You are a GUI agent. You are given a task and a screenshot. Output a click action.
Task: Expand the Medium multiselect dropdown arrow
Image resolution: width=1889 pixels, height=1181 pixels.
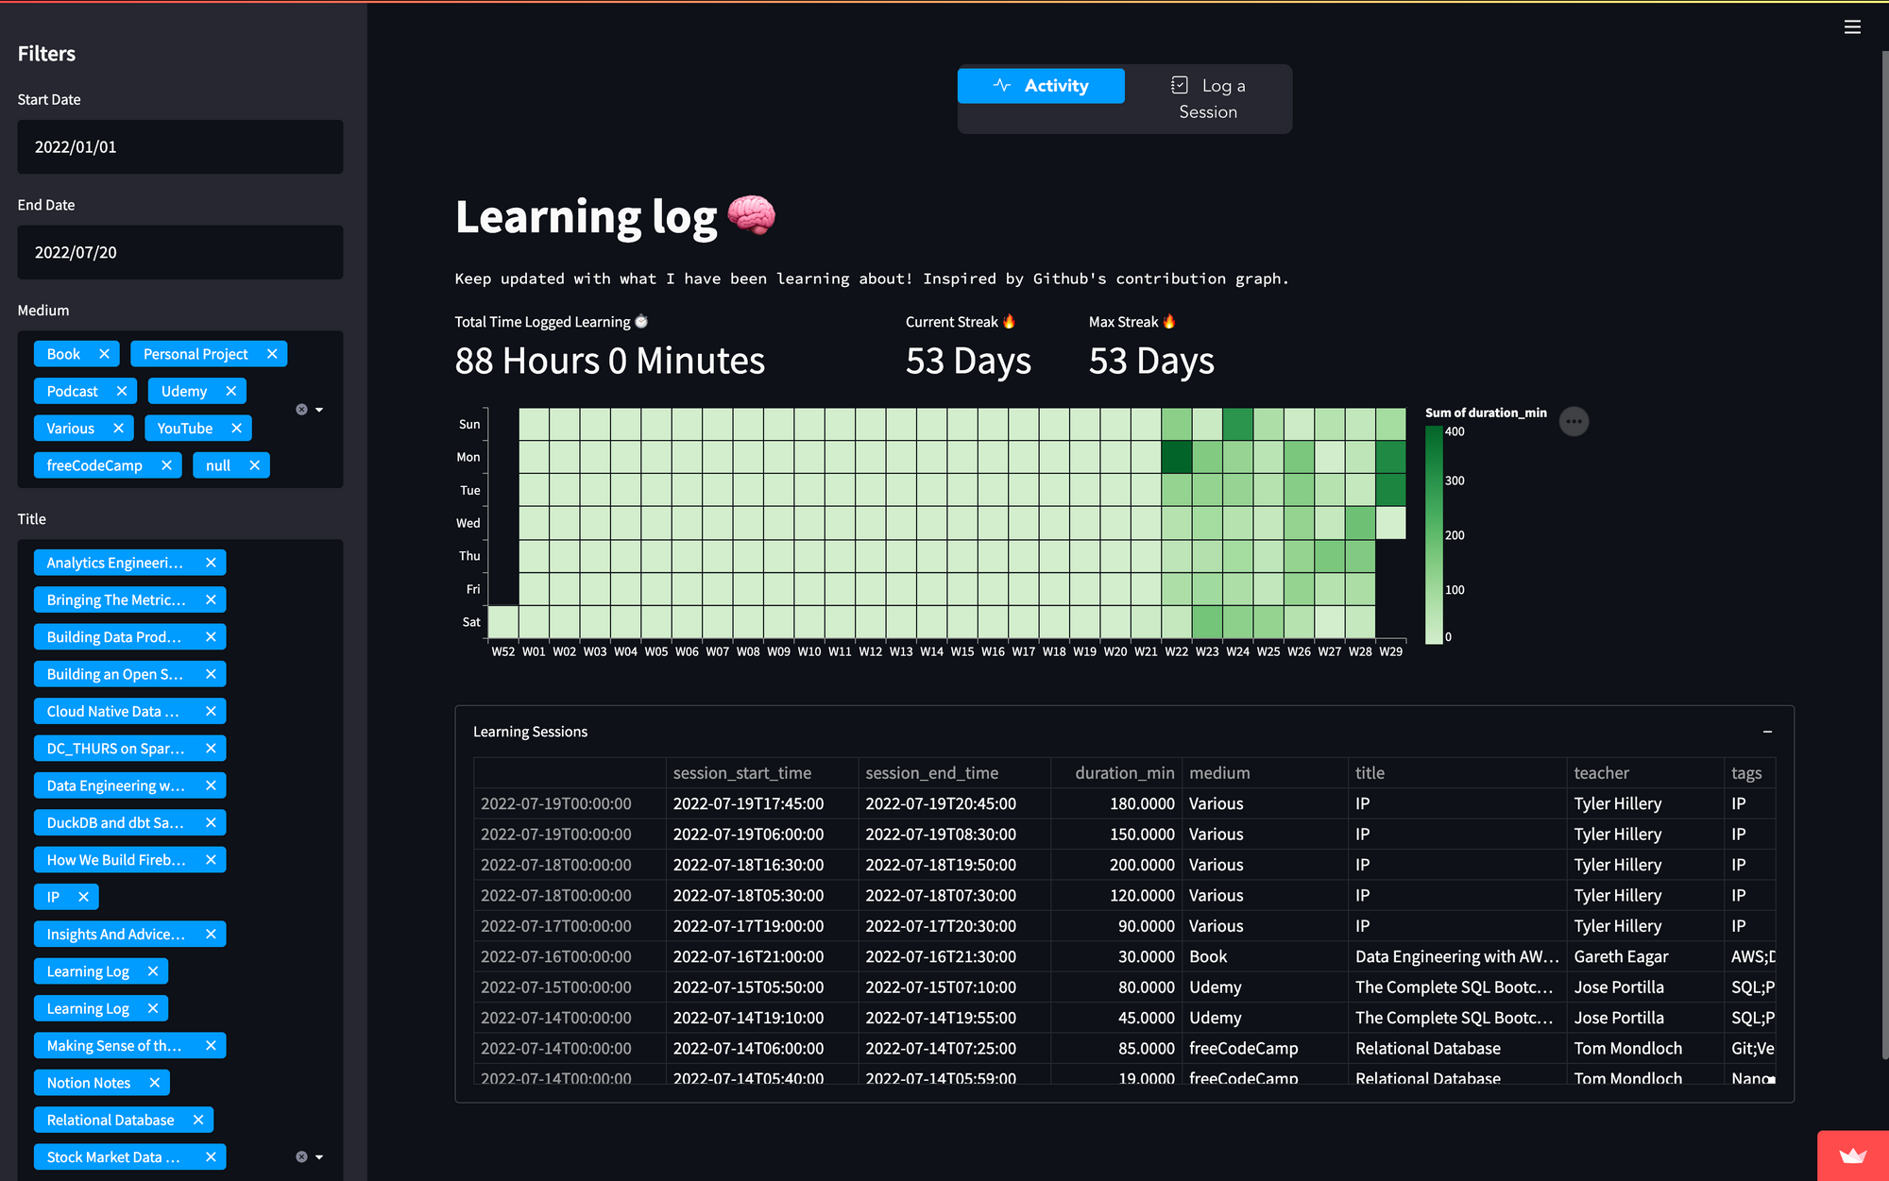tap(319, 410)
